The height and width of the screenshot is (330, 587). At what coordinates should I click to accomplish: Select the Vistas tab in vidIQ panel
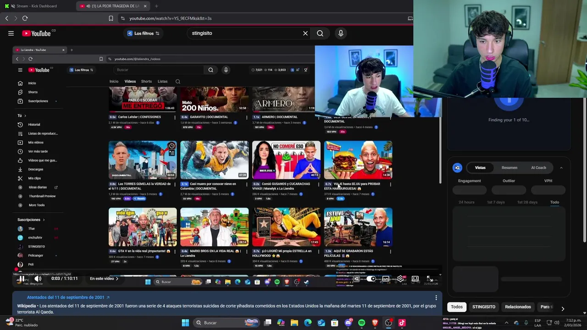(480, 168)
